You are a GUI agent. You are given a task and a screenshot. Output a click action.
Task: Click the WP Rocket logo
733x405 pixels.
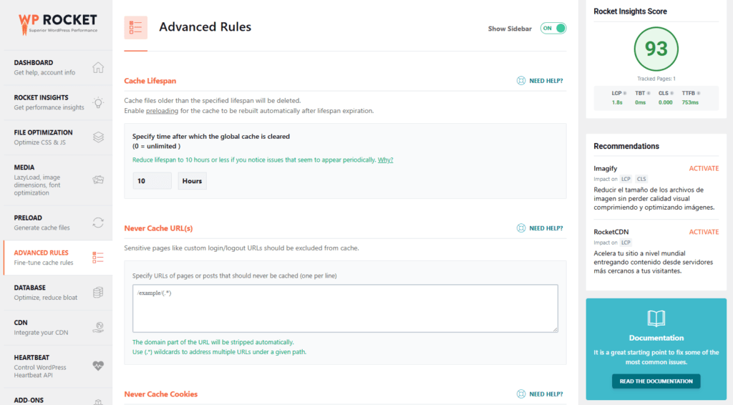pos(58,24)
